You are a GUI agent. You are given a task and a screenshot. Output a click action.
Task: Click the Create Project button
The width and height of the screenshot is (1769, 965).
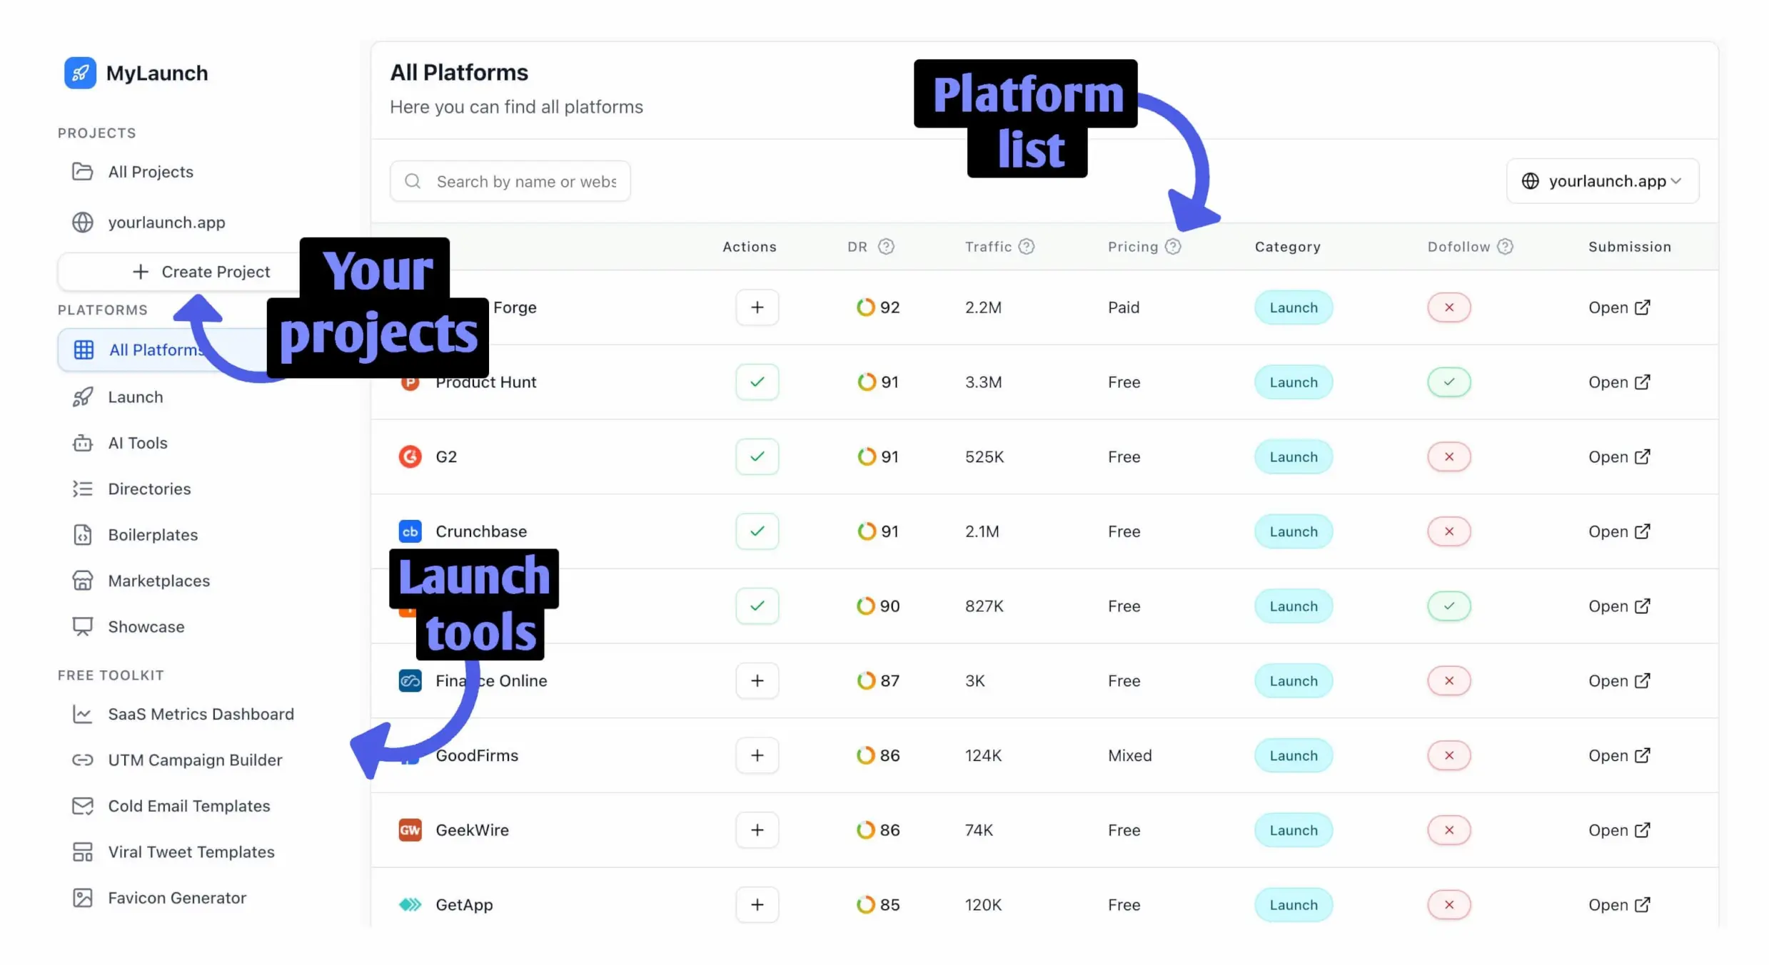[x=202, y=272]
